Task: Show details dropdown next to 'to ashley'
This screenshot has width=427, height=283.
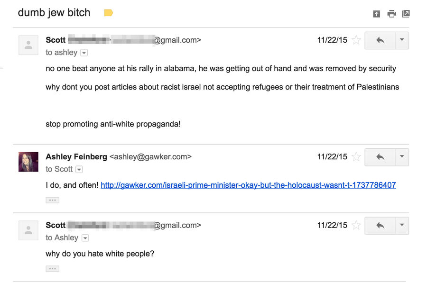Action: point(84,53)
